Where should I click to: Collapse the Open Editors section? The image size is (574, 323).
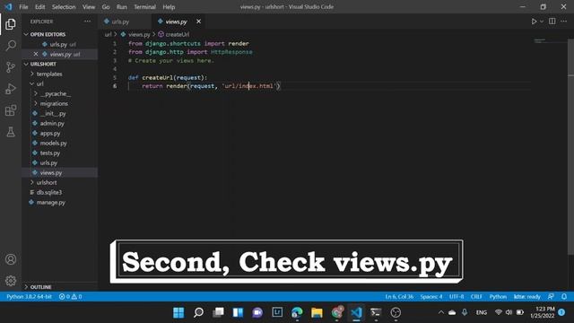pos(60,34)
